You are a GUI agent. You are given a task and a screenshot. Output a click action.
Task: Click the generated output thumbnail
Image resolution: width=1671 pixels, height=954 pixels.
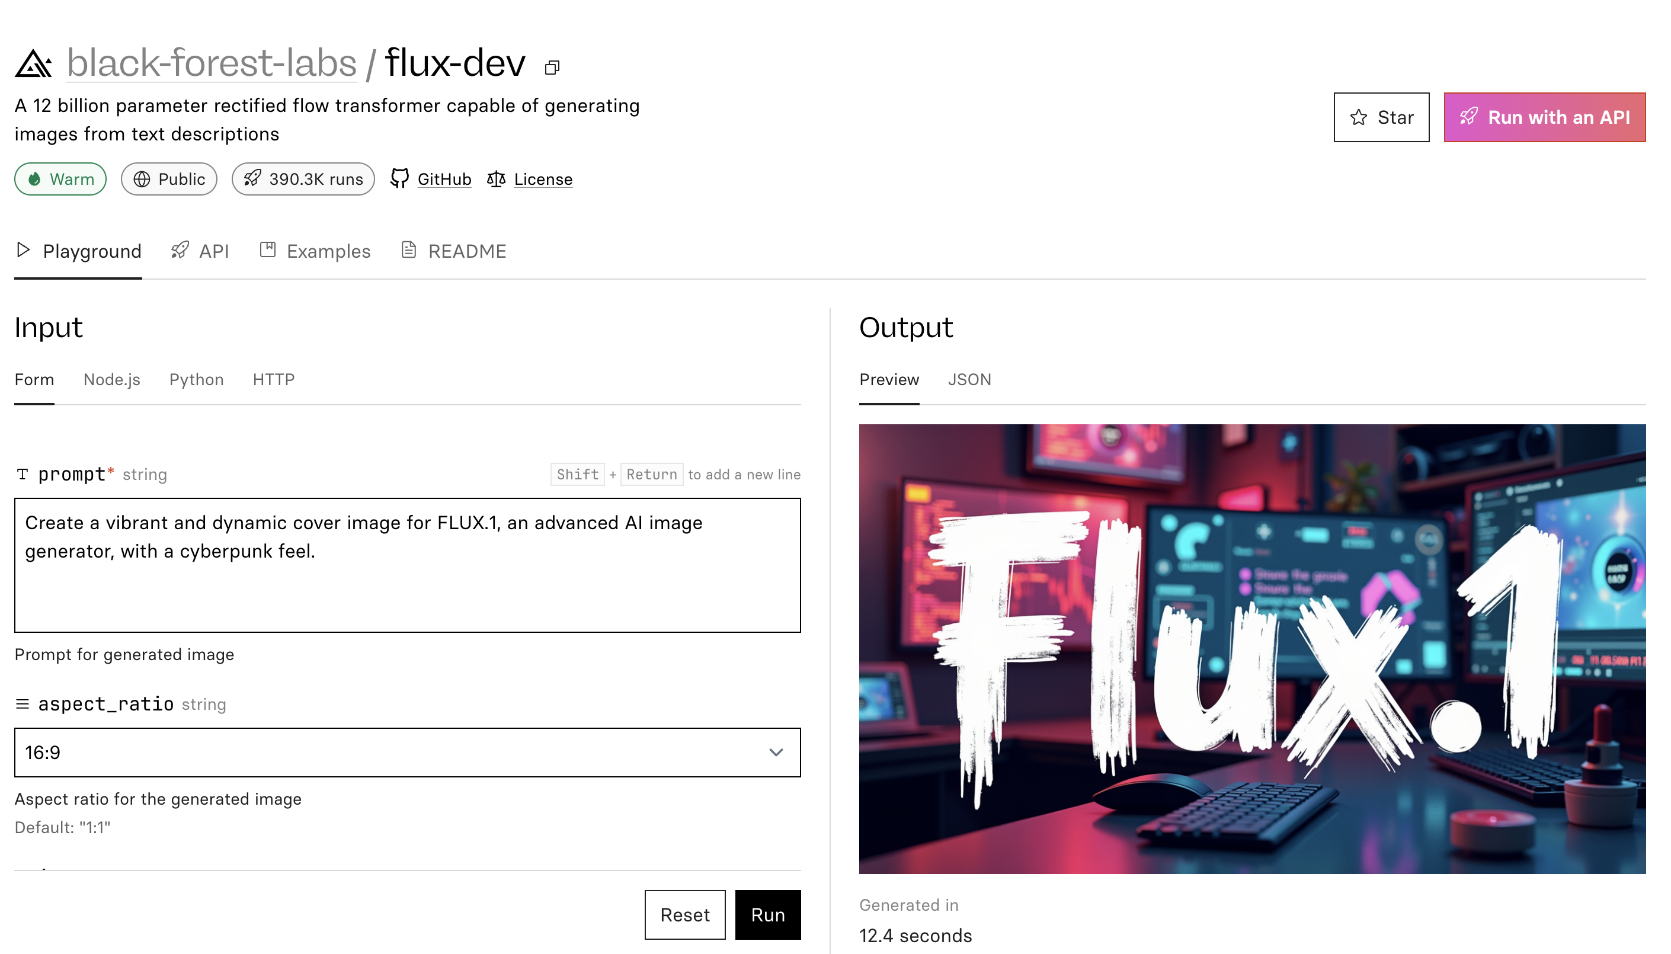1252,649
